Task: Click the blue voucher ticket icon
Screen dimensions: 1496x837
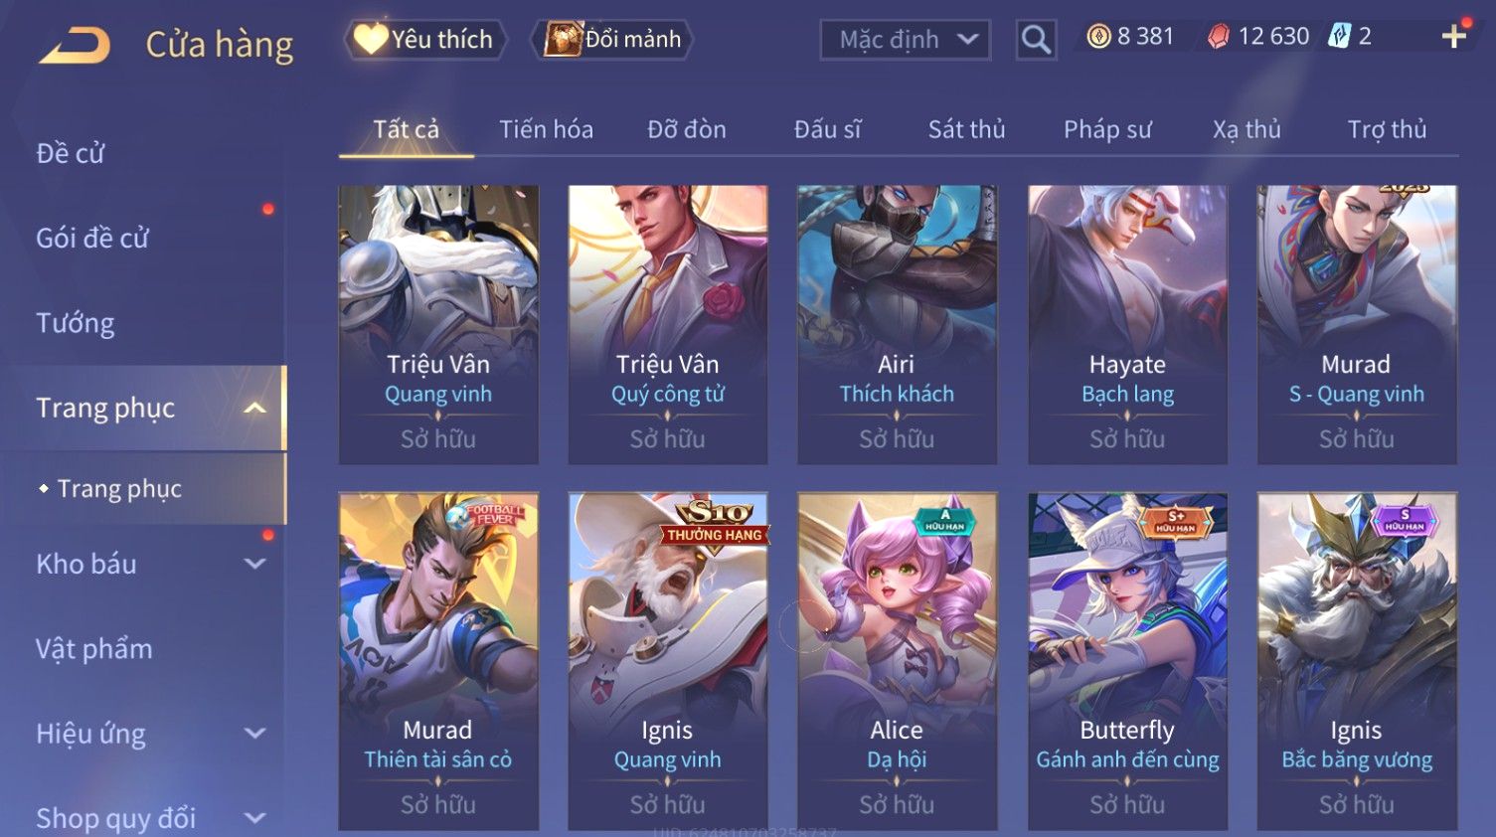Action: click(x=1340, y=37)
